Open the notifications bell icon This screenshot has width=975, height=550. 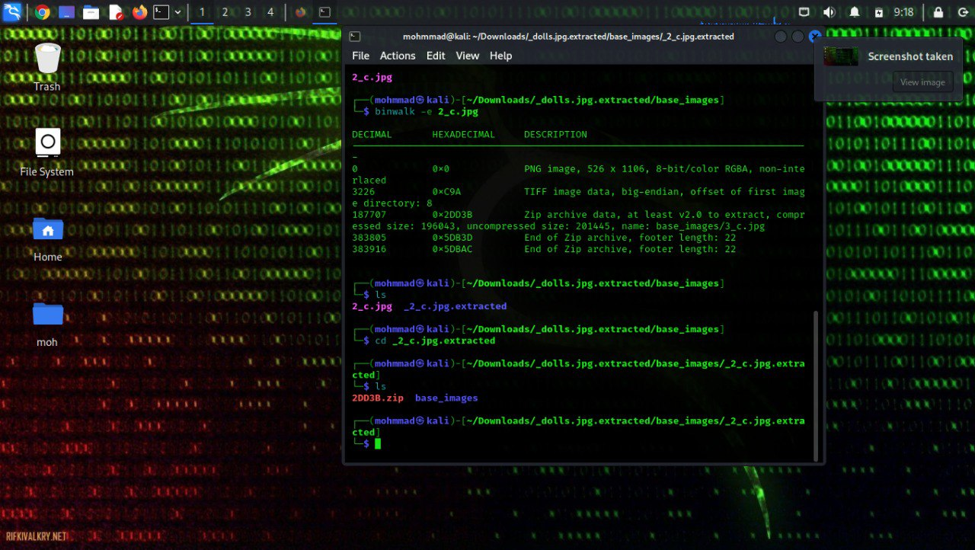pyautogui.click(x=855, y=12)
